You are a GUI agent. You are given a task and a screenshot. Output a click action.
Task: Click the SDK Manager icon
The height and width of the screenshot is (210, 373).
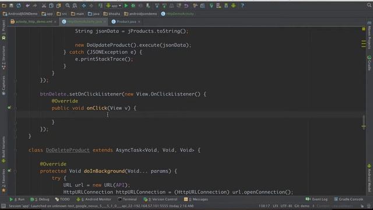(226, 5)
